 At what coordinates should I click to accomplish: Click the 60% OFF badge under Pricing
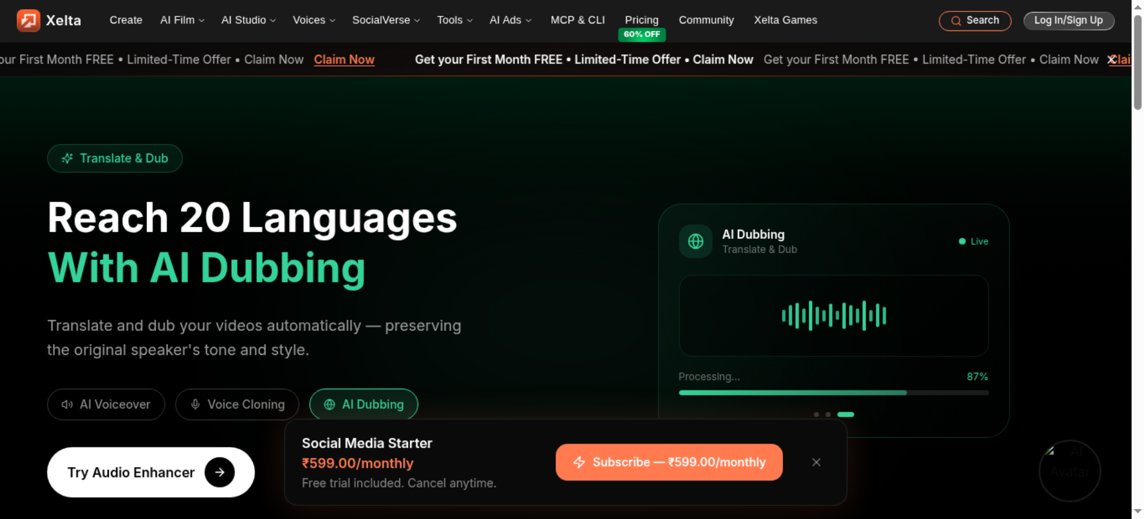coord(642,34)
